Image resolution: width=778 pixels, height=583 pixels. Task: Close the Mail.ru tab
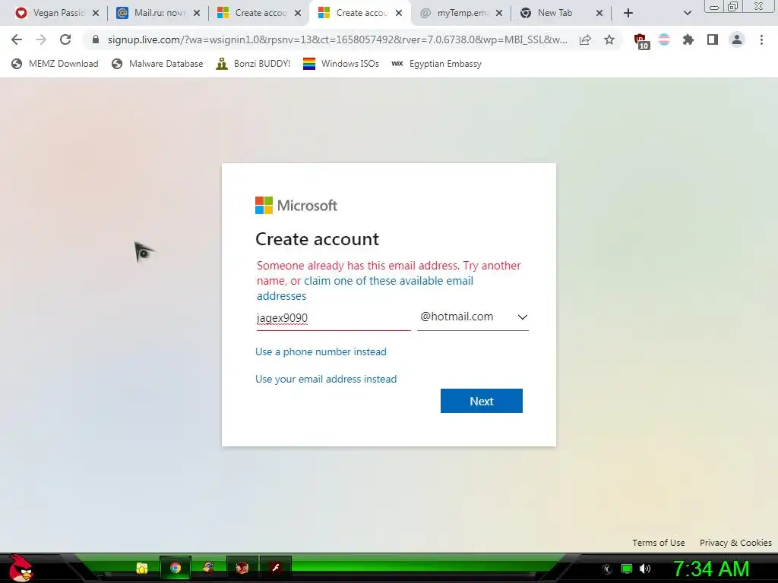point(197,13)
